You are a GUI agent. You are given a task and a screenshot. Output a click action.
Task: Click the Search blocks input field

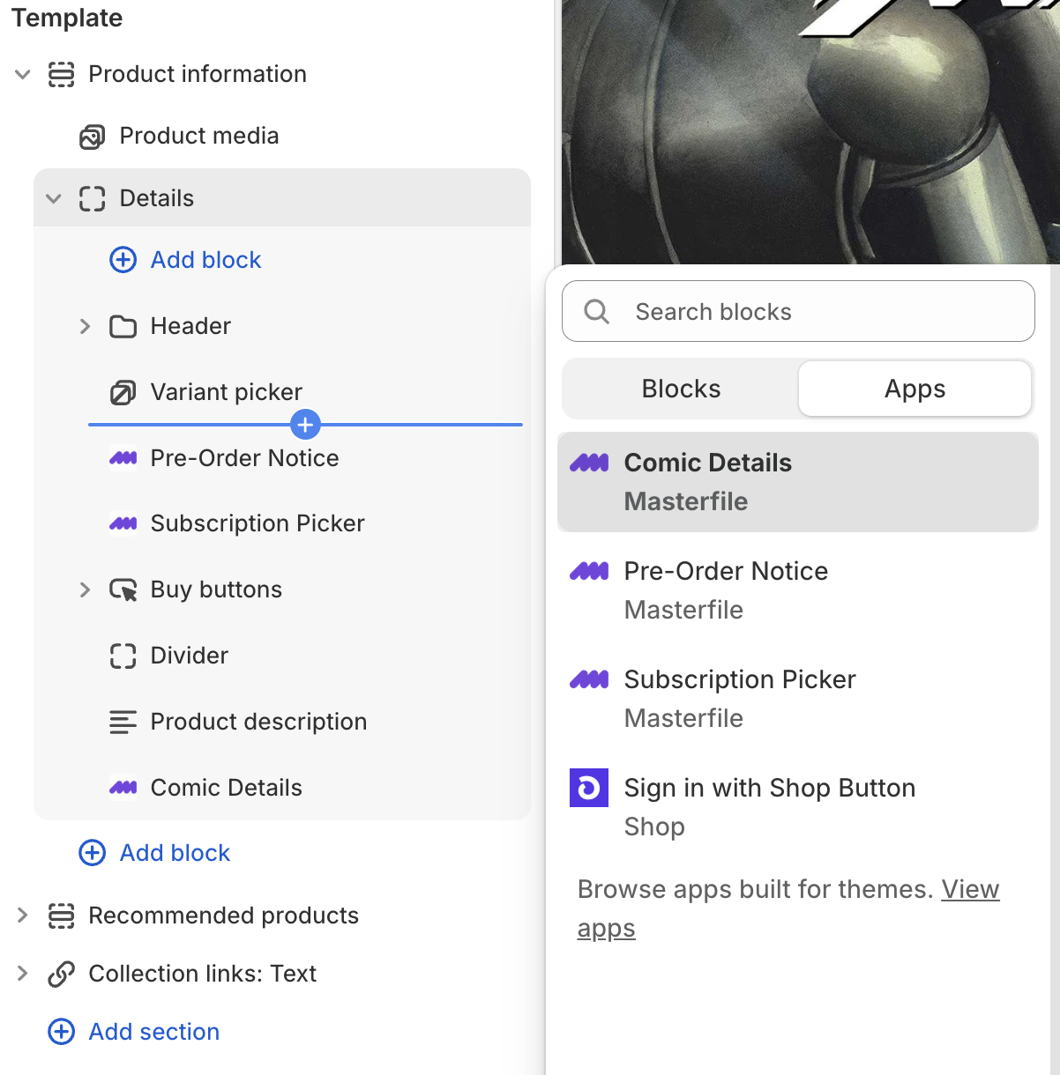[x=798, y=311]
